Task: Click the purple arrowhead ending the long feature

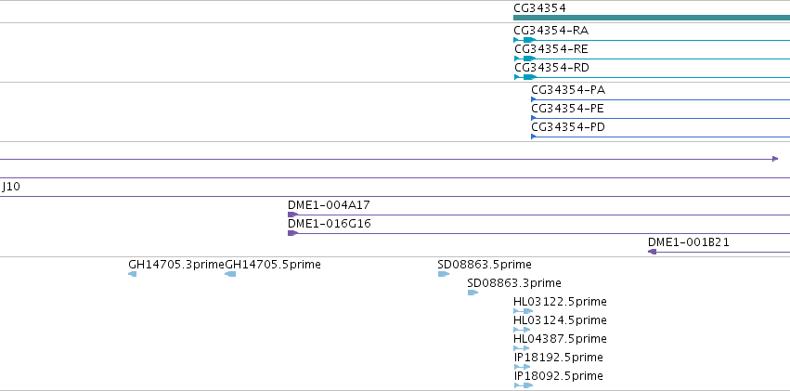Action: pos(775,159)
